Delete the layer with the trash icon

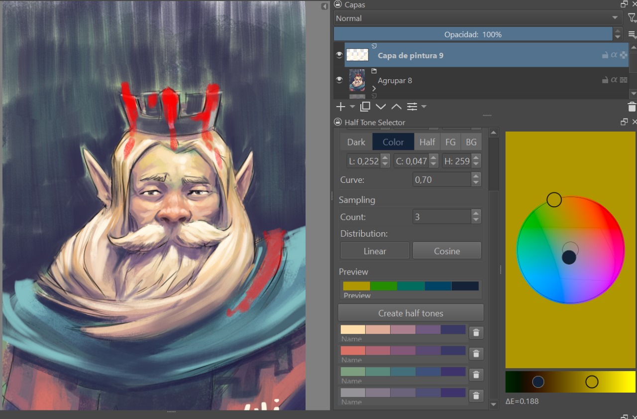[x=632, y=107]
